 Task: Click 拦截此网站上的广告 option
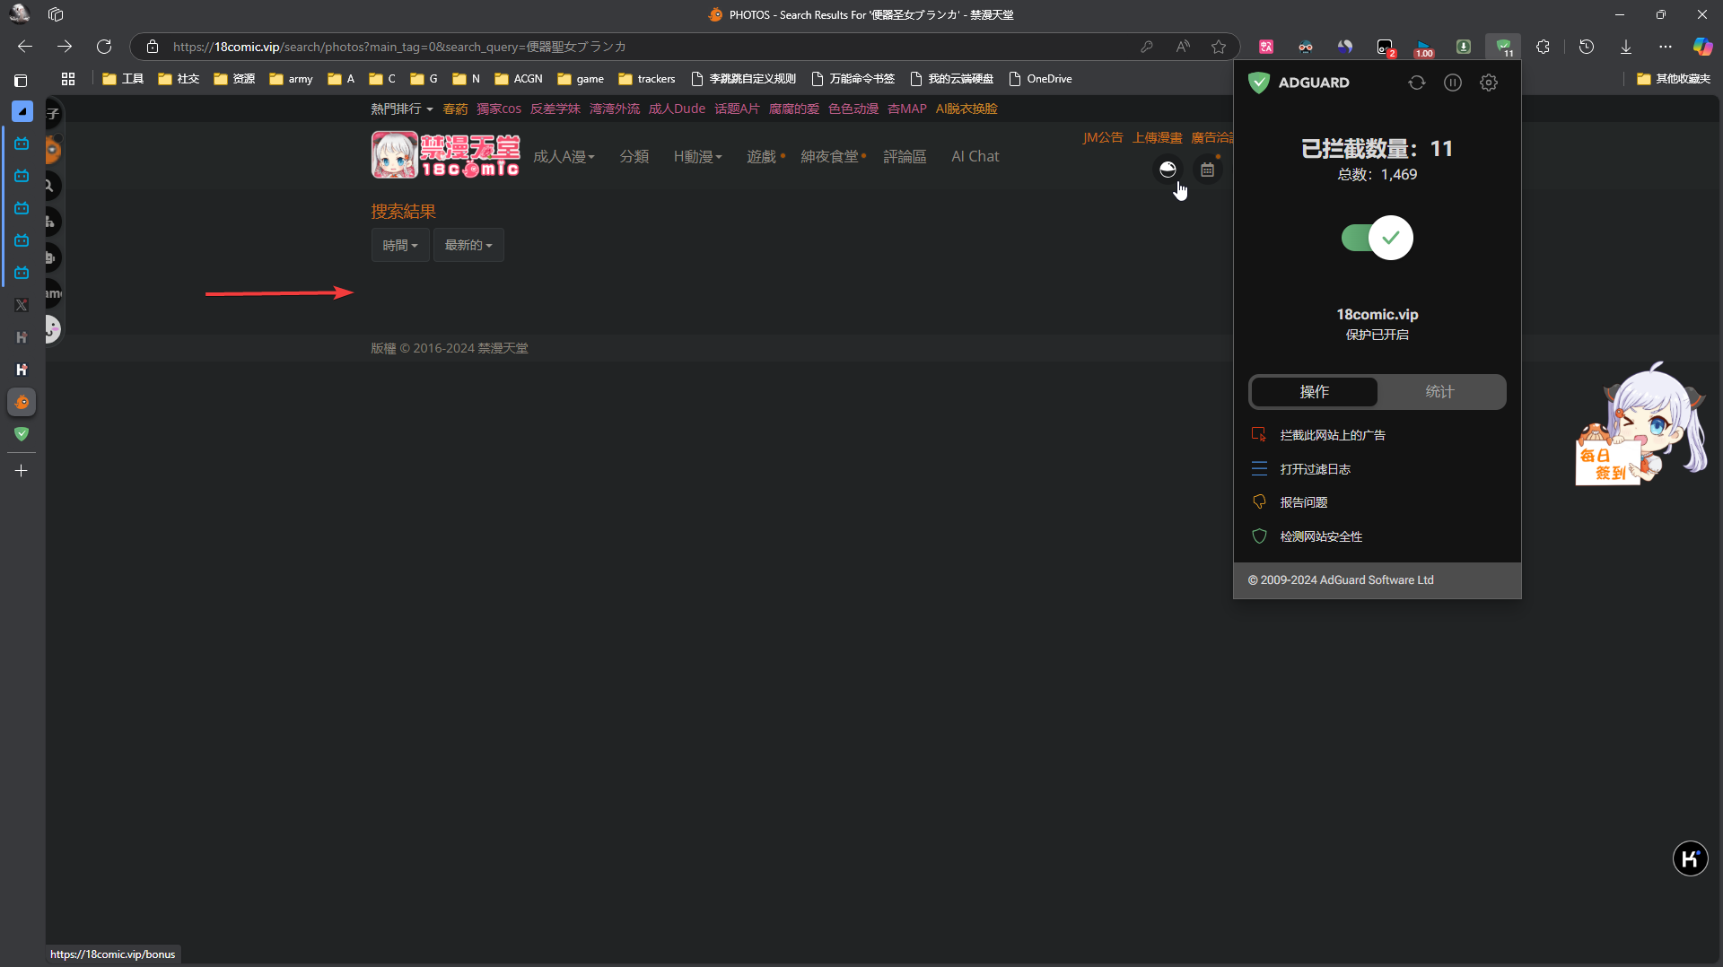pos(1332,435)
